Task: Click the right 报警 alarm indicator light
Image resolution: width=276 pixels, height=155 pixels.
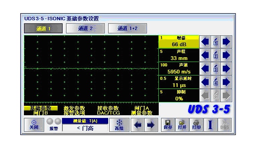Action: [58, 121]
